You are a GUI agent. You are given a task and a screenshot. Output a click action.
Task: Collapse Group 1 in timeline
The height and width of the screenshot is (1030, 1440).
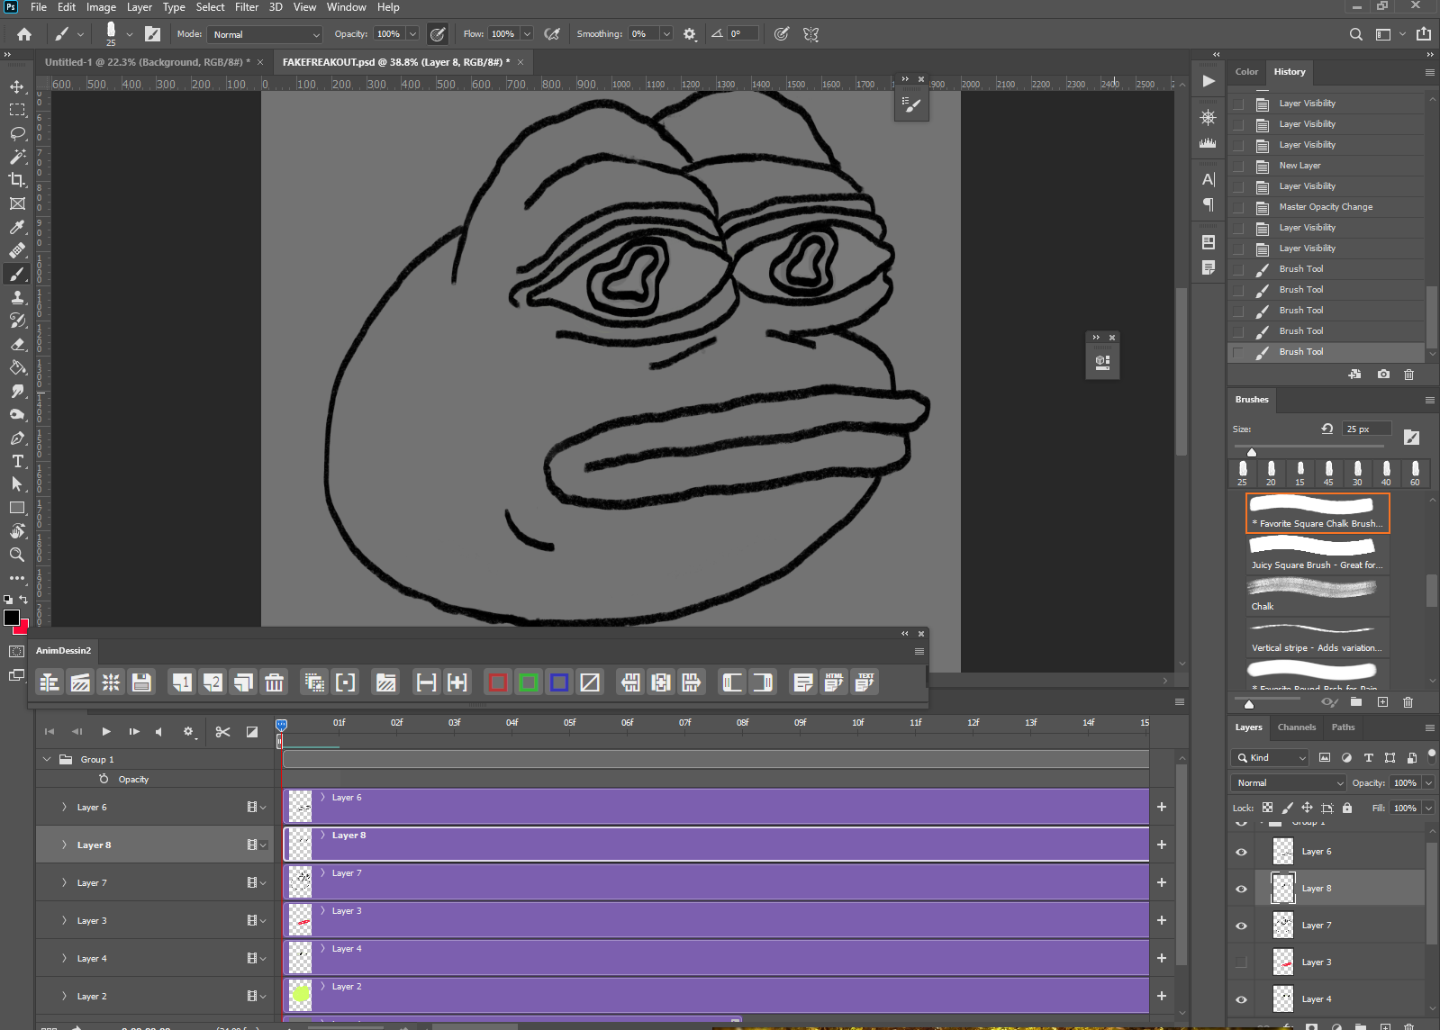tap(47, 759)
